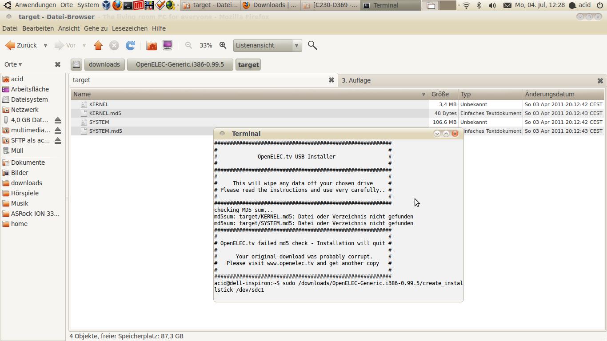
Task: Close the Orte side panel
Action: click(58, 64)
